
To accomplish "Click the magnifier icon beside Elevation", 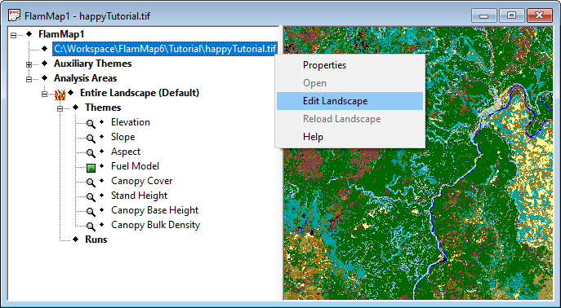I will 91,124.
